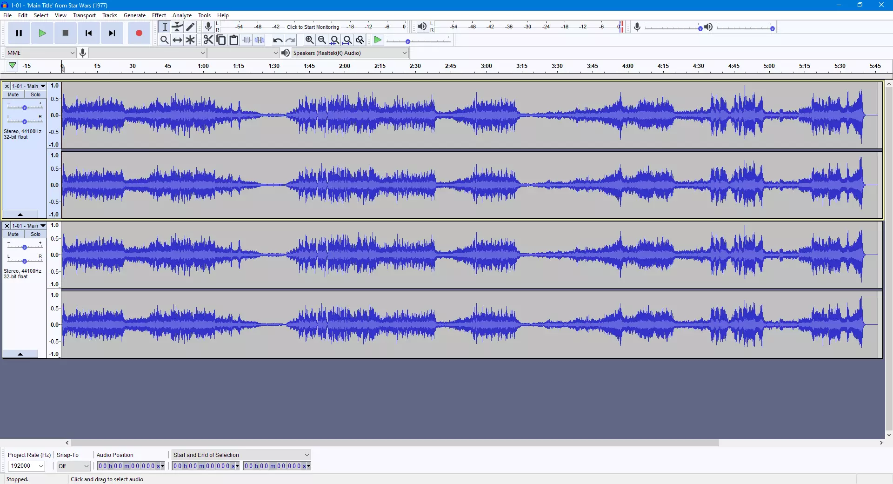The width and height of the screenshot is (893, 484).
Task: Open the recording device dropdown
Action: (x=147, y=53)
